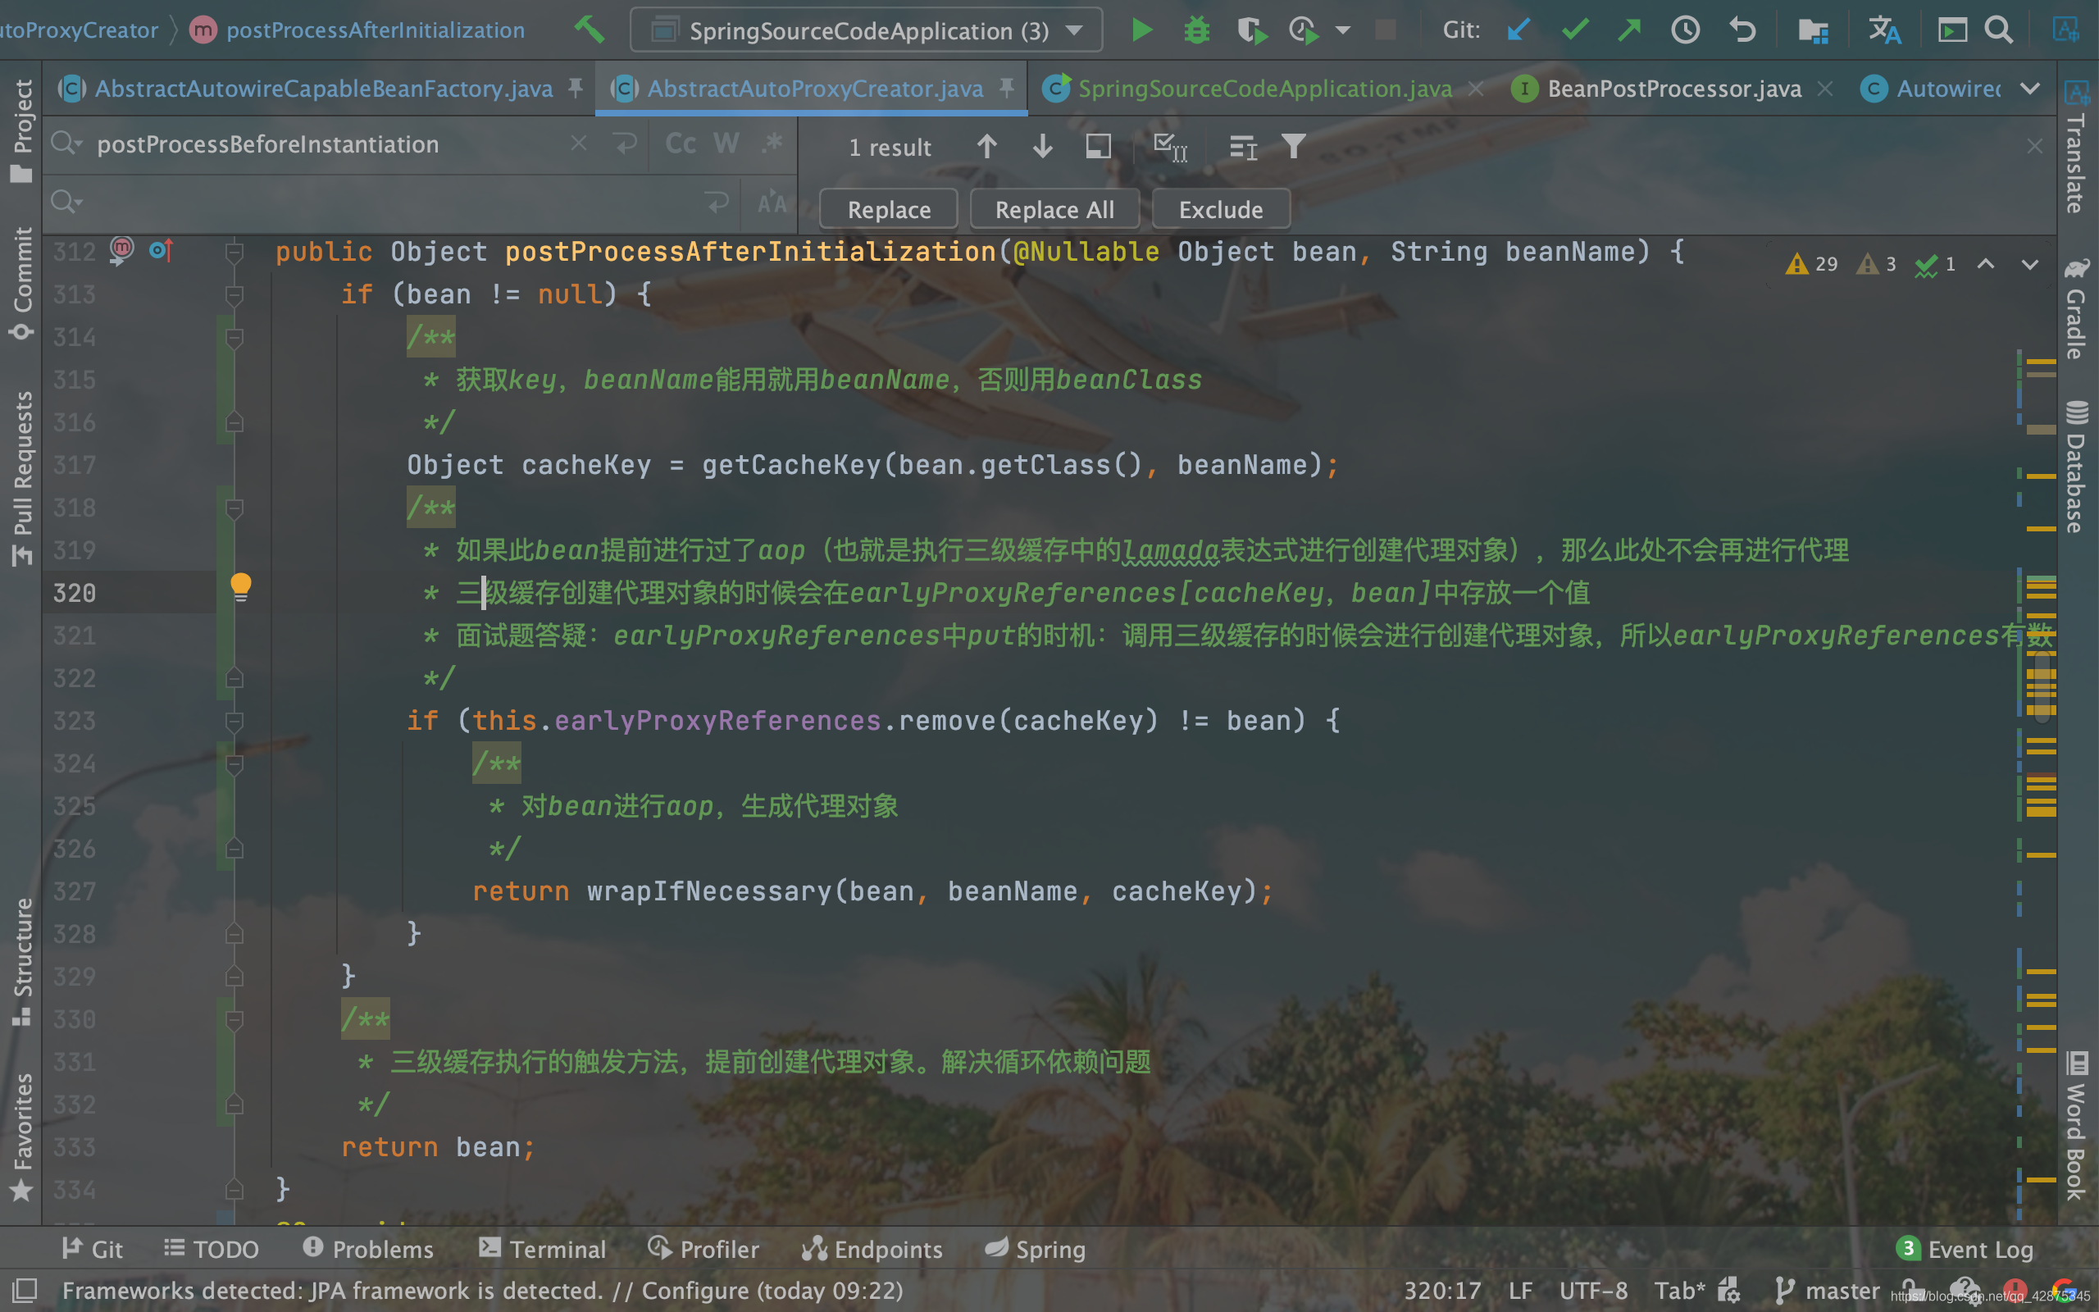Viewport: 2099px width, 1312px height.
Task: Expand the hidden editor tabs chevron
Action: coord(2029,89)
